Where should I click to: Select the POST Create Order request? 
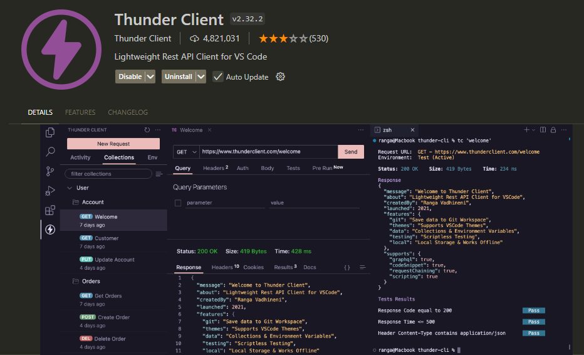coord(113,321)
